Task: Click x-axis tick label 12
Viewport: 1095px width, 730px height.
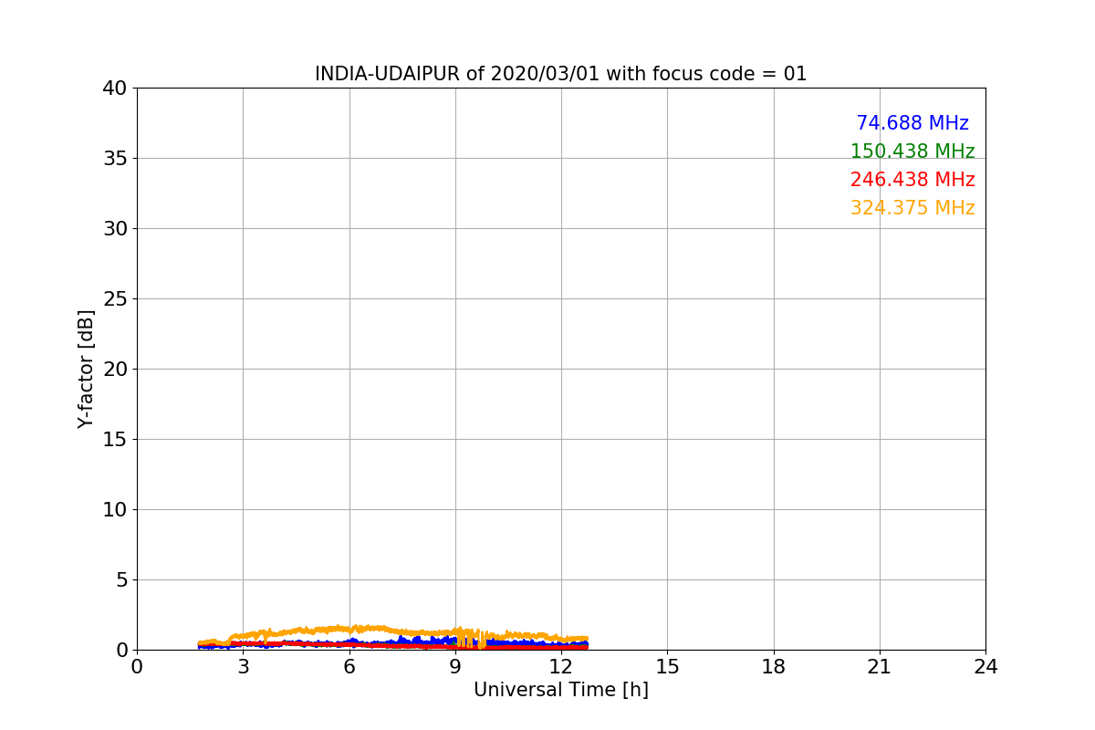Action: 561,667
